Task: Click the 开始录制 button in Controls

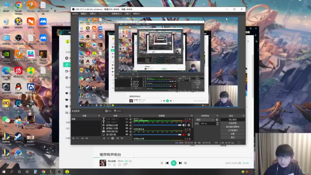Action: pos(232,123)
